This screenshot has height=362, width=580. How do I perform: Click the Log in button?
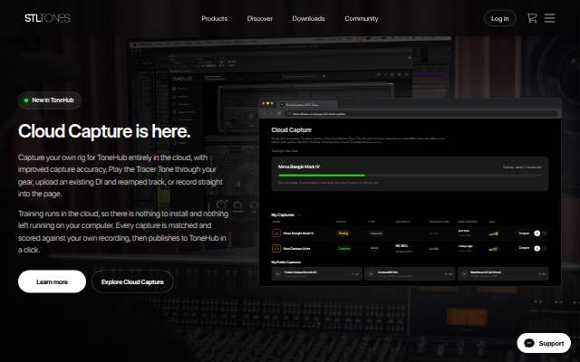[x=499, y=18]
